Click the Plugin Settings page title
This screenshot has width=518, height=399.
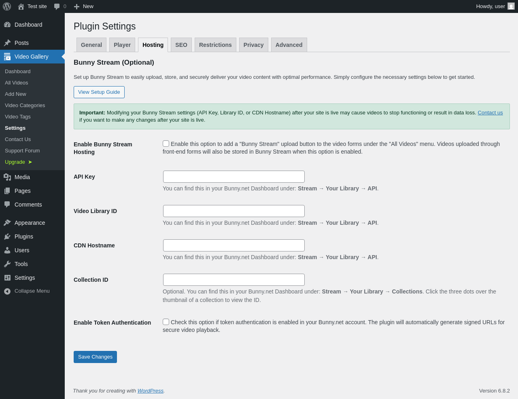pos(105,26)
